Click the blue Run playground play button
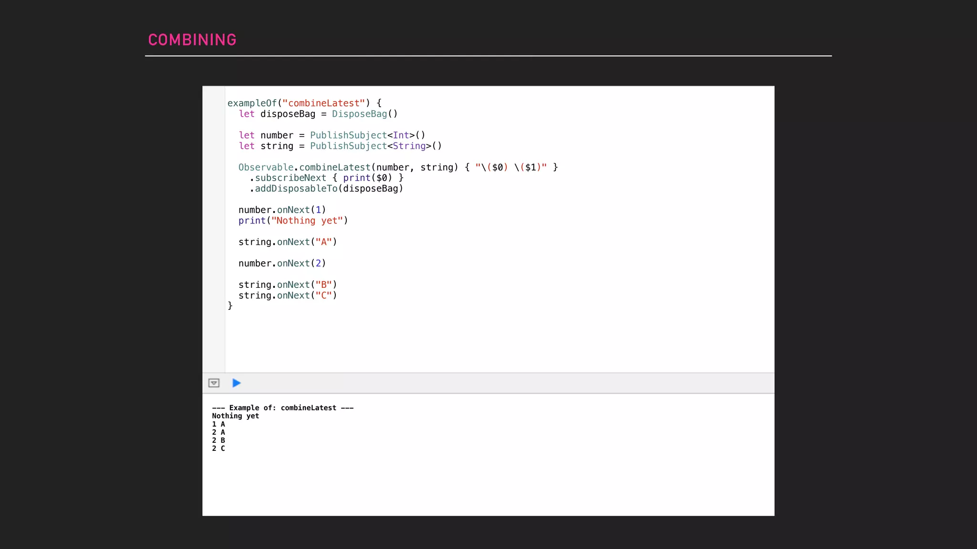 pyautogui.click(x=236, y=383)
